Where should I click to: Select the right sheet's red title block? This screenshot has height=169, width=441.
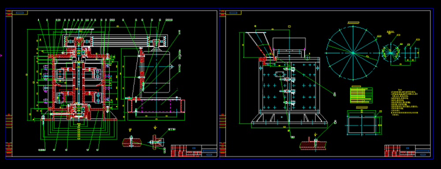coord(407,151)
